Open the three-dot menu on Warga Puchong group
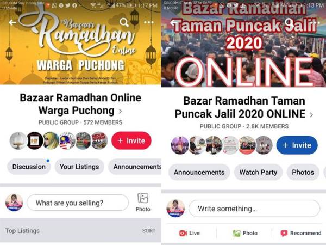Image resolution: width=326 pixels, height=245 pixels. coord(149,22)
